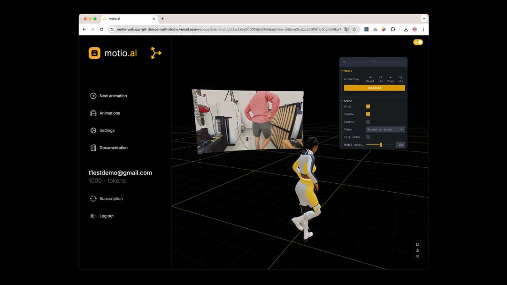Play the model animation

pos(391,79)
